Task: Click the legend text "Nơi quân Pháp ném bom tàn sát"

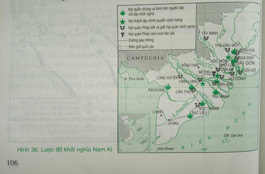Action: point(151,34)
